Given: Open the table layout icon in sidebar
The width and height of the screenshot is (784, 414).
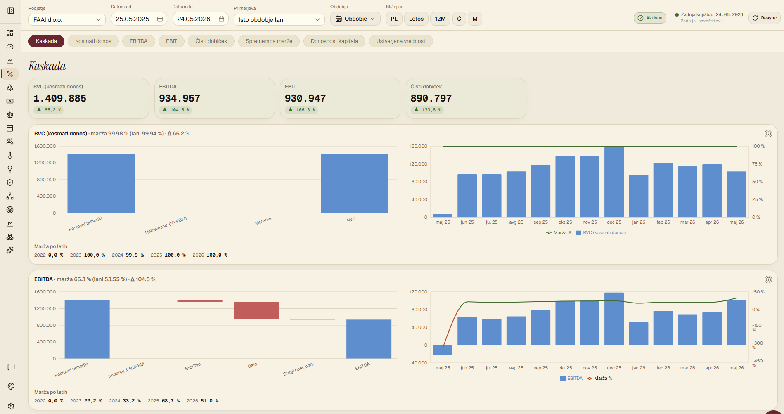Looking at the screenshot, I should pos(10,128).
